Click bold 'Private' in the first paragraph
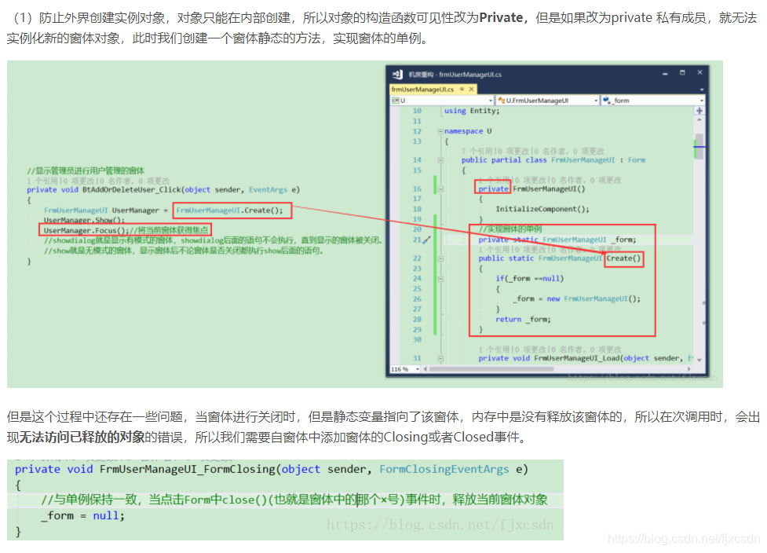The height and width of the screenshot is (553, 767). 501,18
